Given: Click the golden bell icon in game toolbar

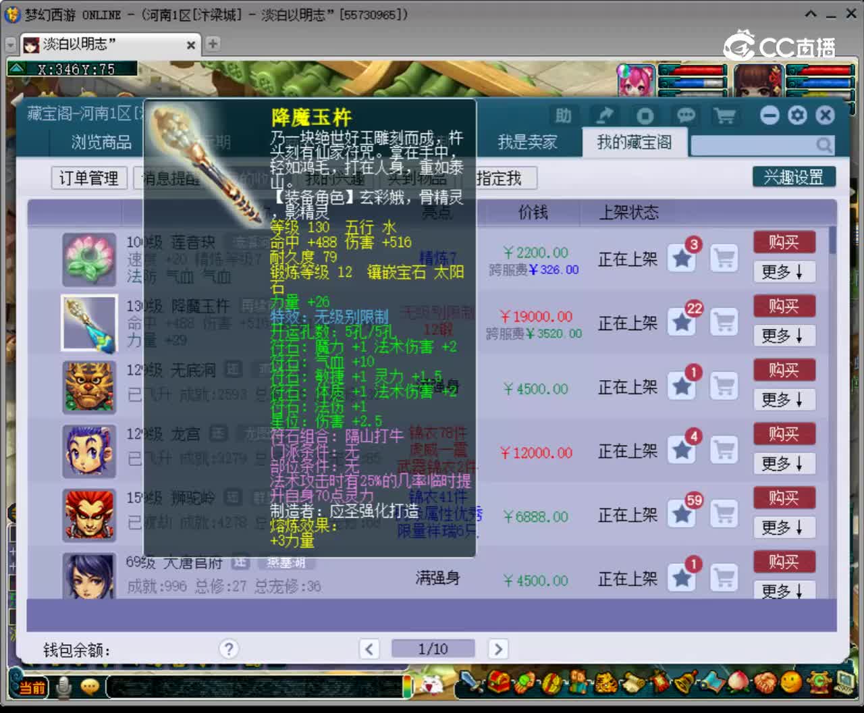Looking at the screenshot, I should [686, 683].
